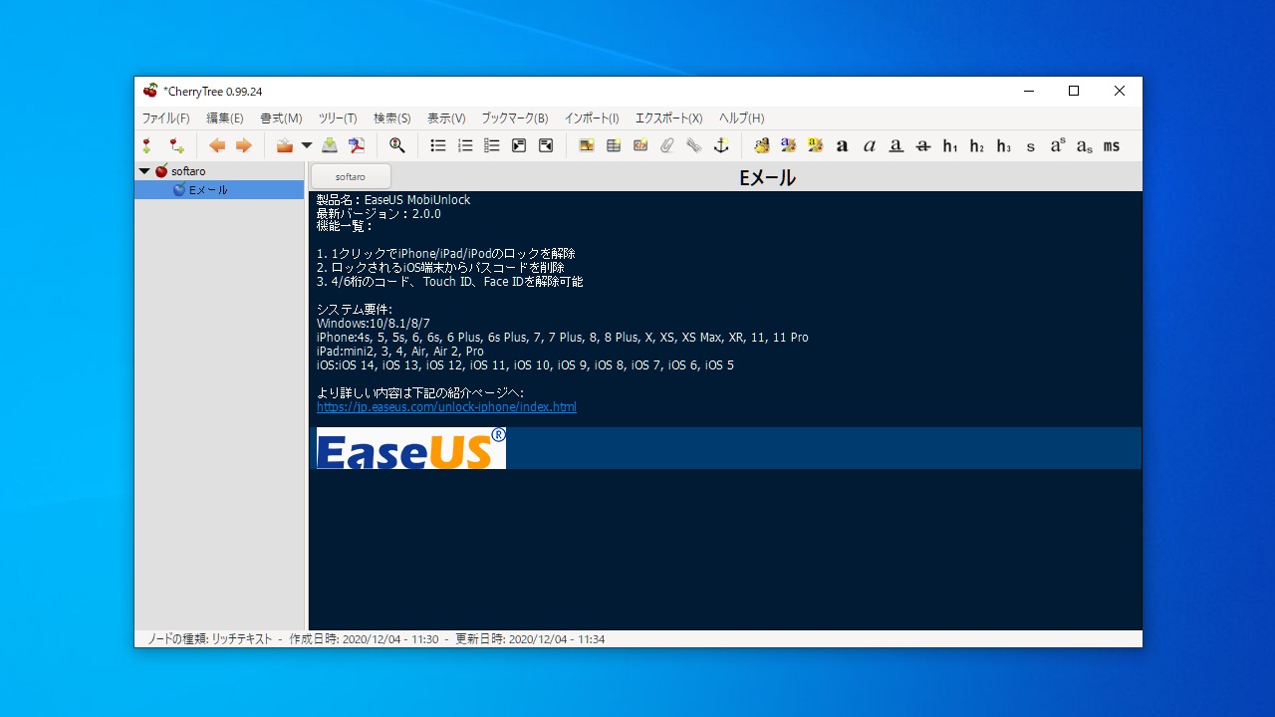Click the システム要件: text line
This screenshot has height=717, width=1275.
pyautogui.click(x=355, y=310)
